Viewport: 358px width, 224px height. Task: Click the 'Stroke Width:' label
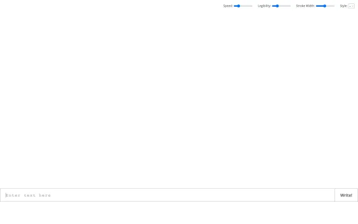[305, 6]
